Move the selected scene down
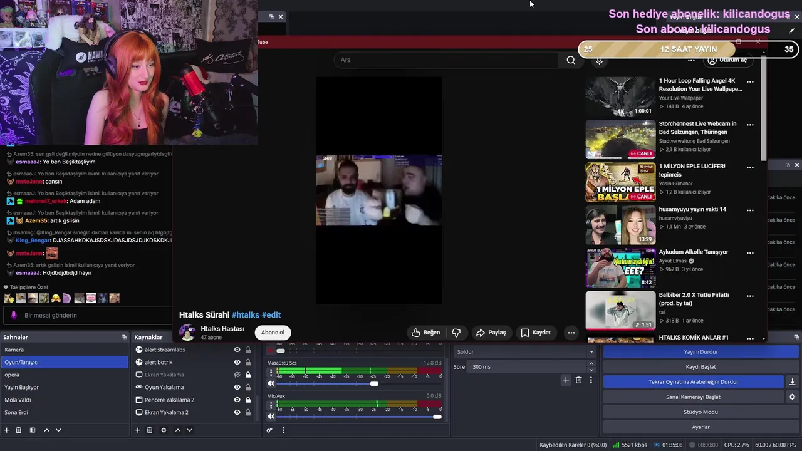The image size is (802, 451). [58, 430]
